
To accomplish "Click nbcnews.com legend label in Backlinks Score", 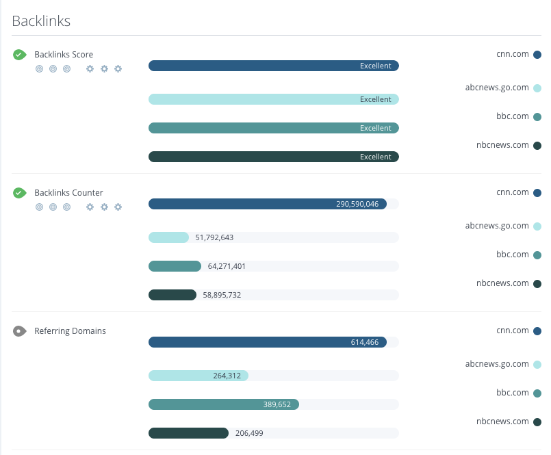I will pos(502,145).
